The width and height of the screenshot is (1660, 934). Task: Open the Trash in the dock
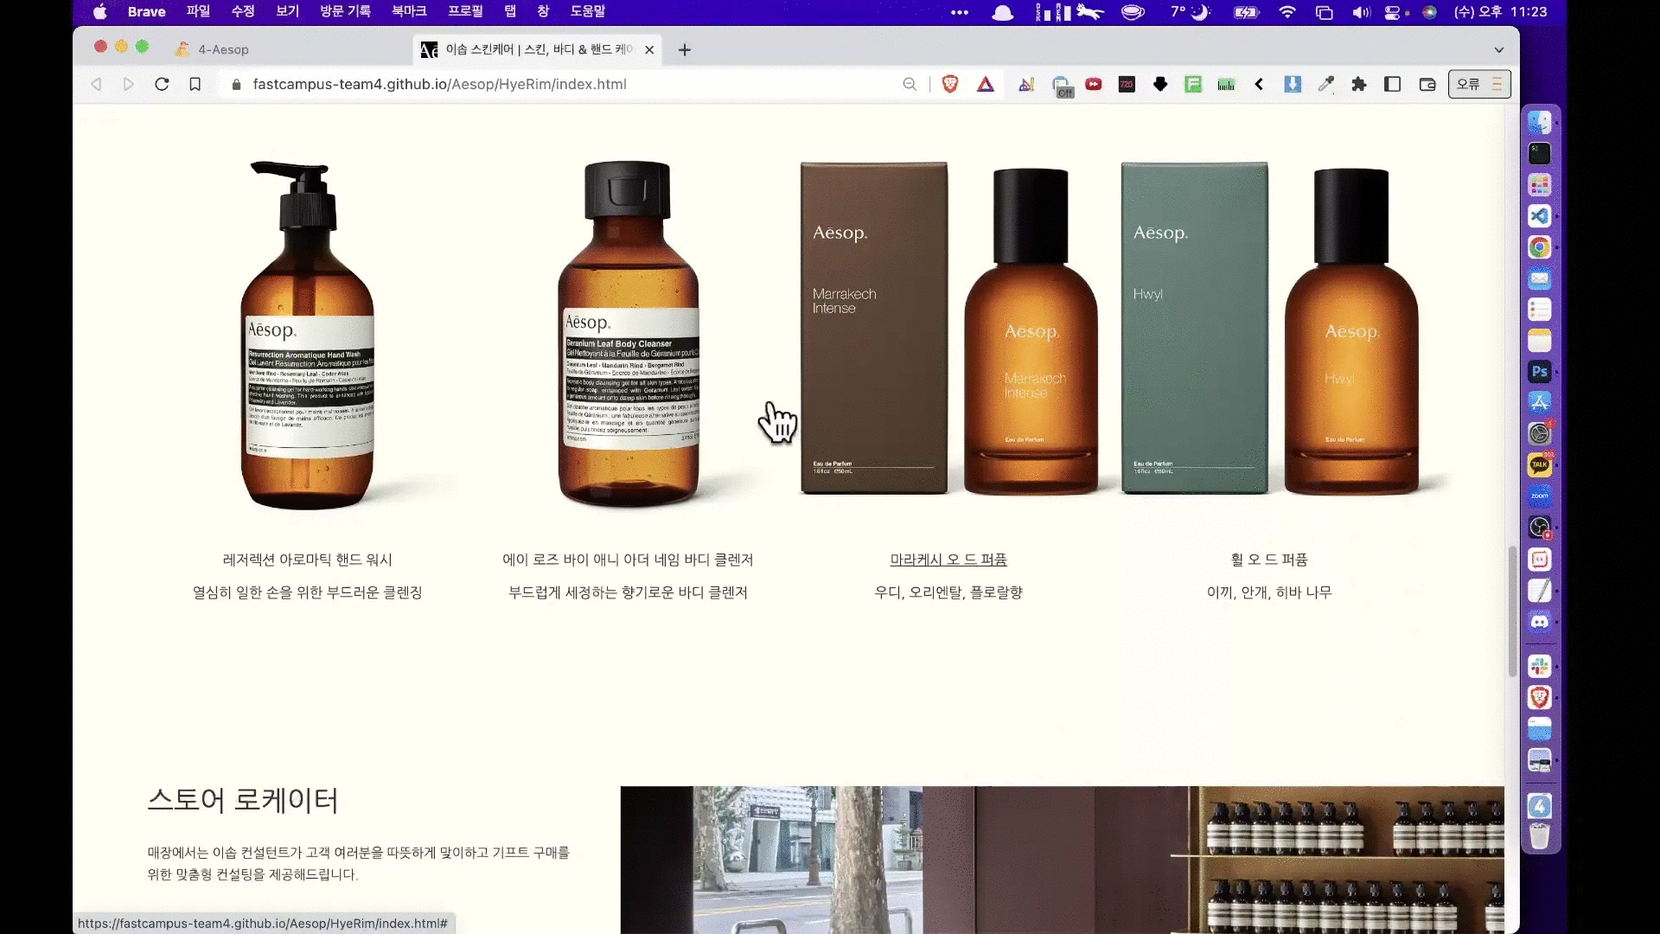tap(1540, 836)
